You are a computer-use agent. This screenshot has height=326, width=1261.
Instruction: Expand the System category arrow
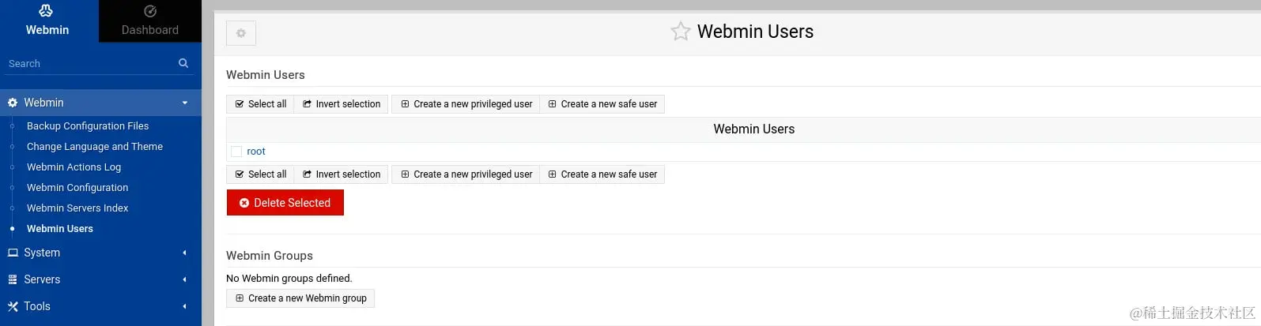[x=185, y=253]
